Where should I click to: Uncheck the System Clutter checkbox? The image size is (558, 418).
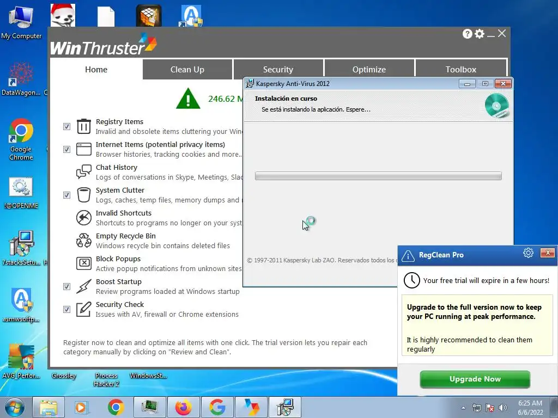click(x=66, y=195)
